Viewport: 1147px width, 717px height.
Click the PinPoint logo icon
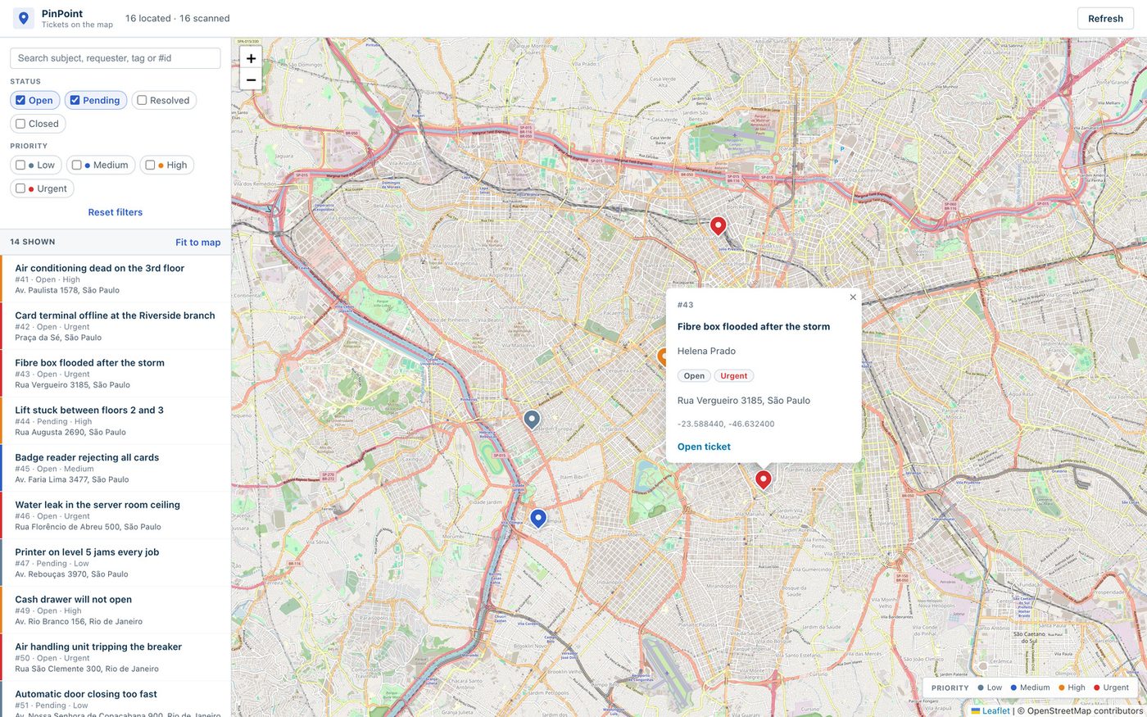[x=24, y=18]
